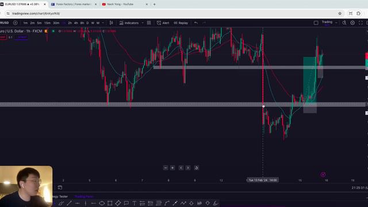Select the arrow up marker tool
This screenshot has height=207, width=368.
click(191, 203)
